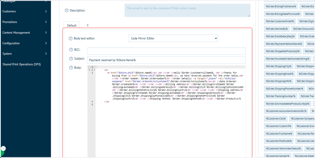315x158 pixels.
Task: Focus the BCC input field
Action: coord(166,51)
